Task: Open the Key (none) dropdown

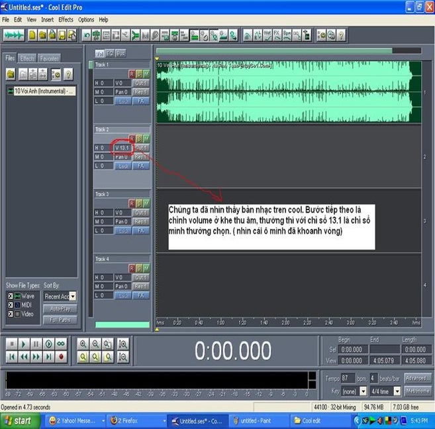Action: tap(363, 391)
